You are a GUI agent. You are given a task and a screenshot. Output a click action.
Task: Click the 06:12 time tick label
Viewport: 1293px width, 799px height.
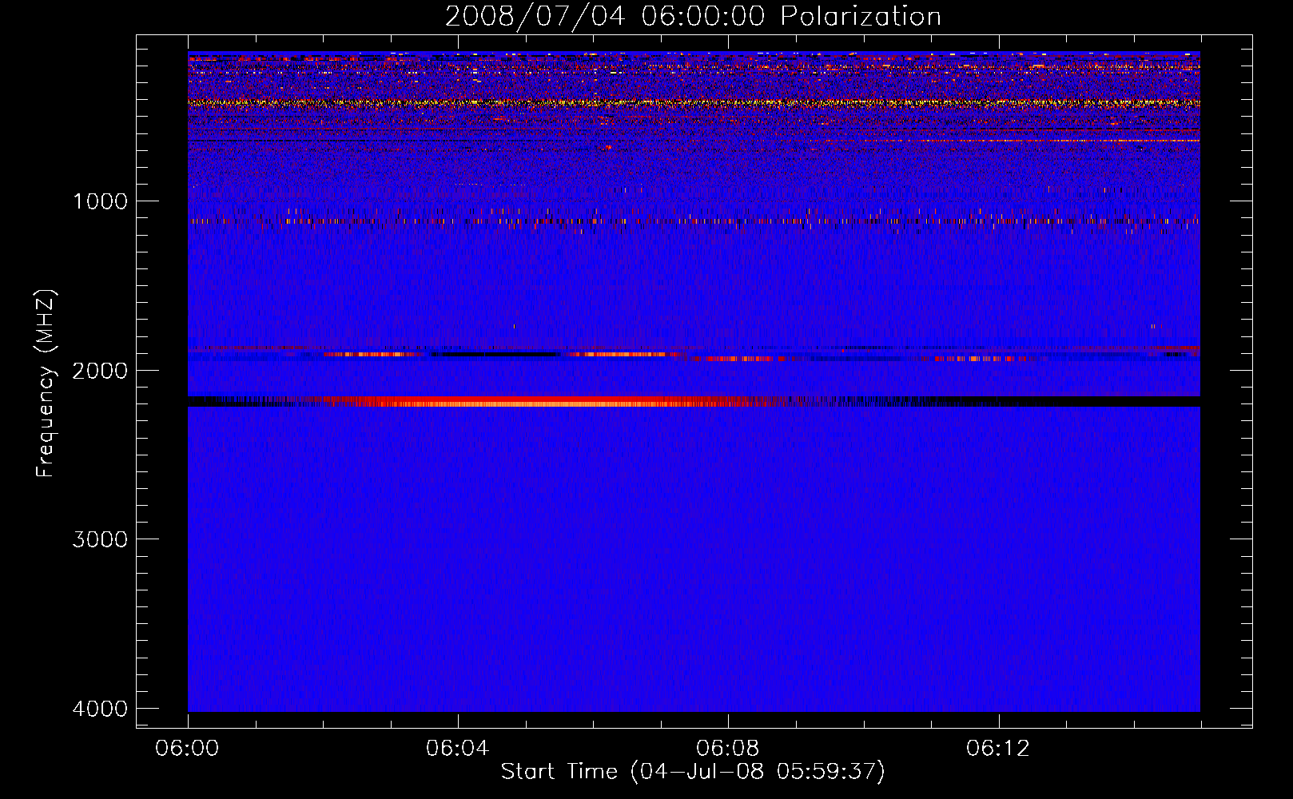click(x=998, y=749)
